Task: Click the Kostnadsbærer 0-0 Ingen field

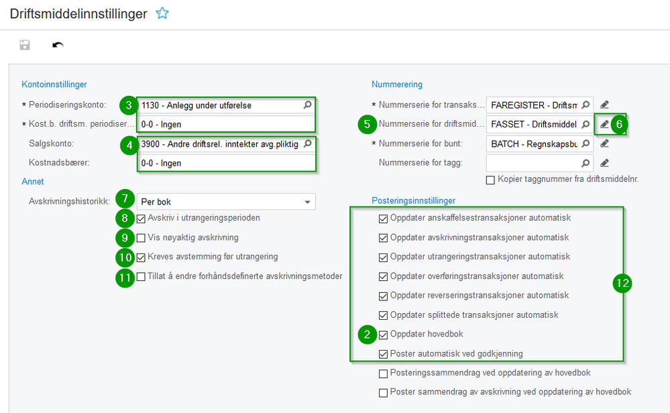Action: [227, 163]
